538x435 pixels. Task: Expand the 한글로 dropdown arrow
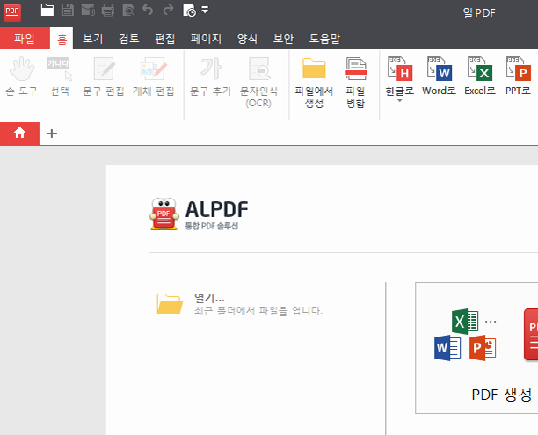(400, 100)
